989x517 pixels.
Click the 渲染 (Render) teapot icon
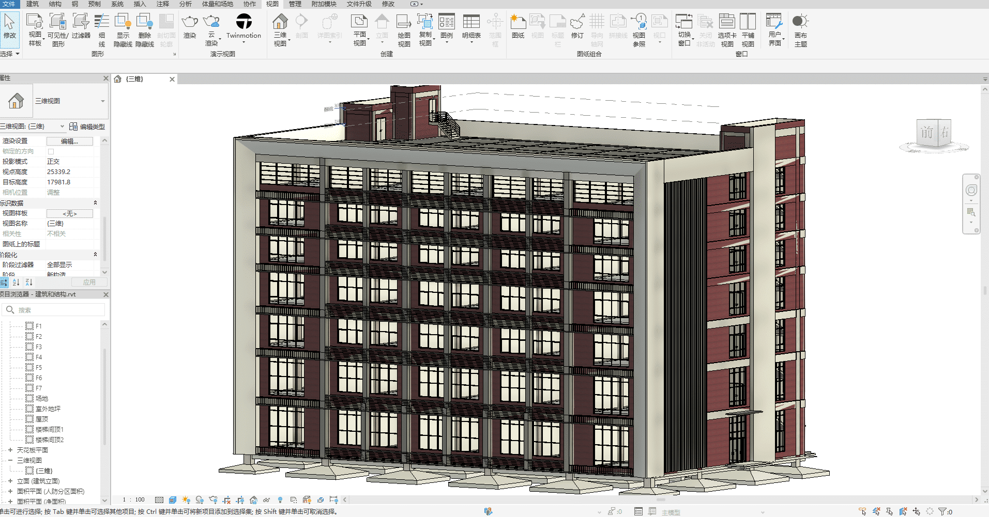pyautogui.click(x=190, y=22)
